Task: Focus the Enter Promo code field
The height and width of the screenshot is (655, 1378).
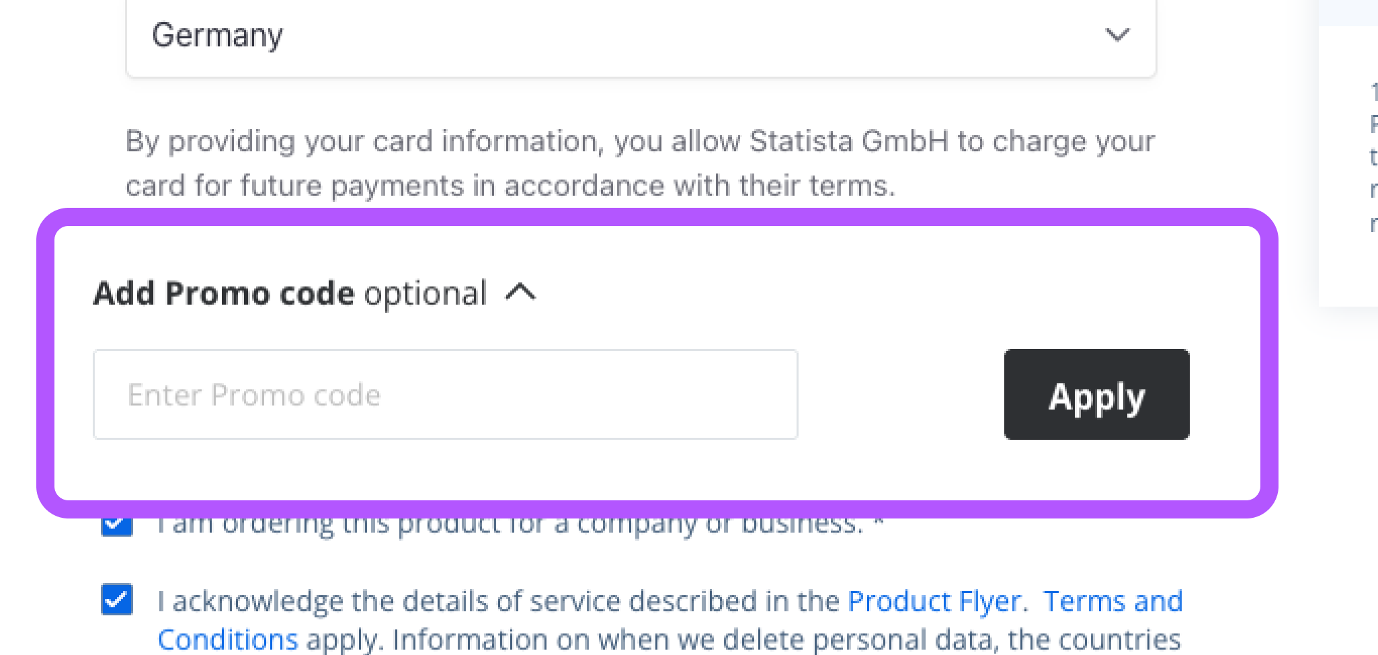Action: point(445,395)
